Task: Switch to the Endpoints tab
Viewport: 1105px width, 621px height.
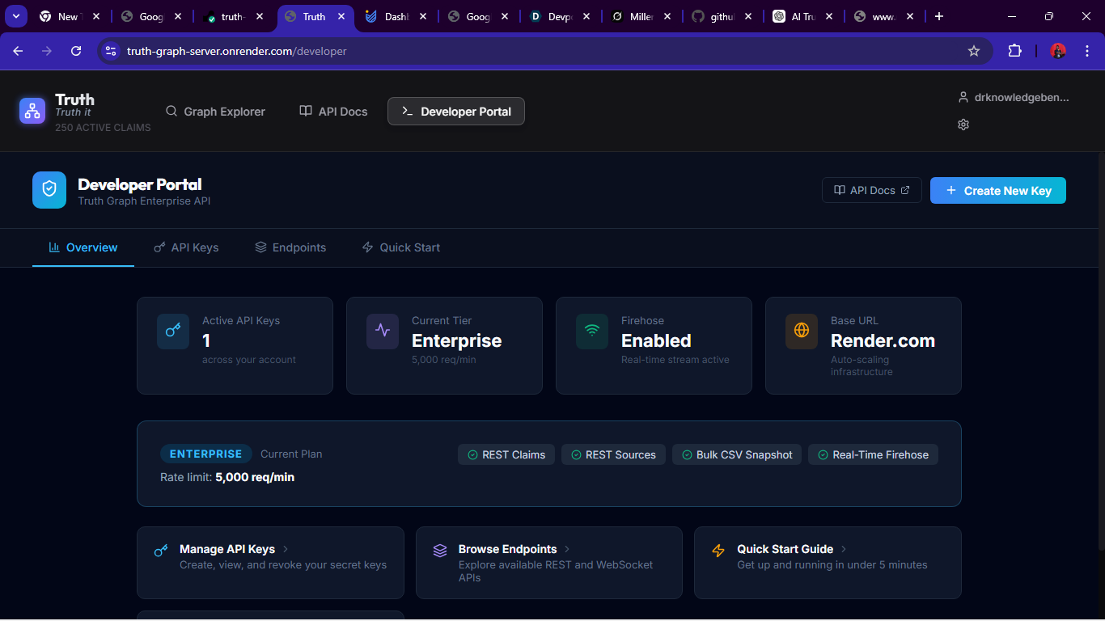Action: [x=290, y=247]
